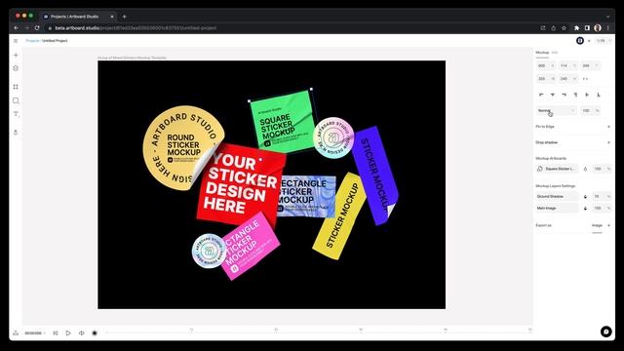Open the chat support bubble
This screenshot has width=624, height=351.
tap(606, 331)
